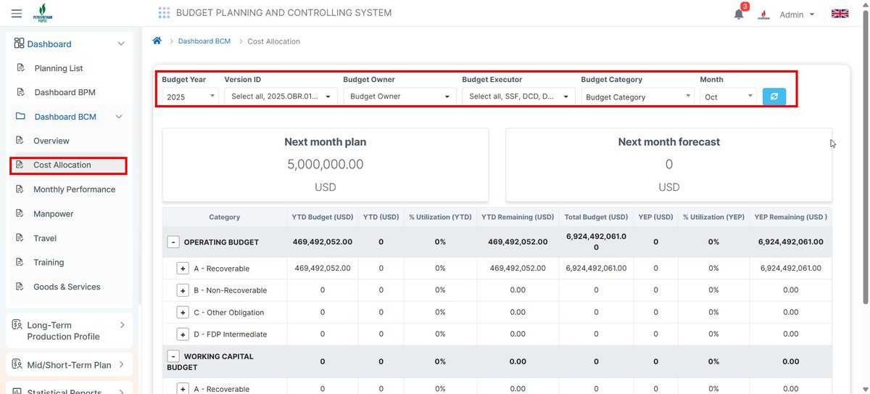This screenshot has height=394, width=870.
Task: Open the Month Oct dropdown
Action: click(x=728, y=97)
